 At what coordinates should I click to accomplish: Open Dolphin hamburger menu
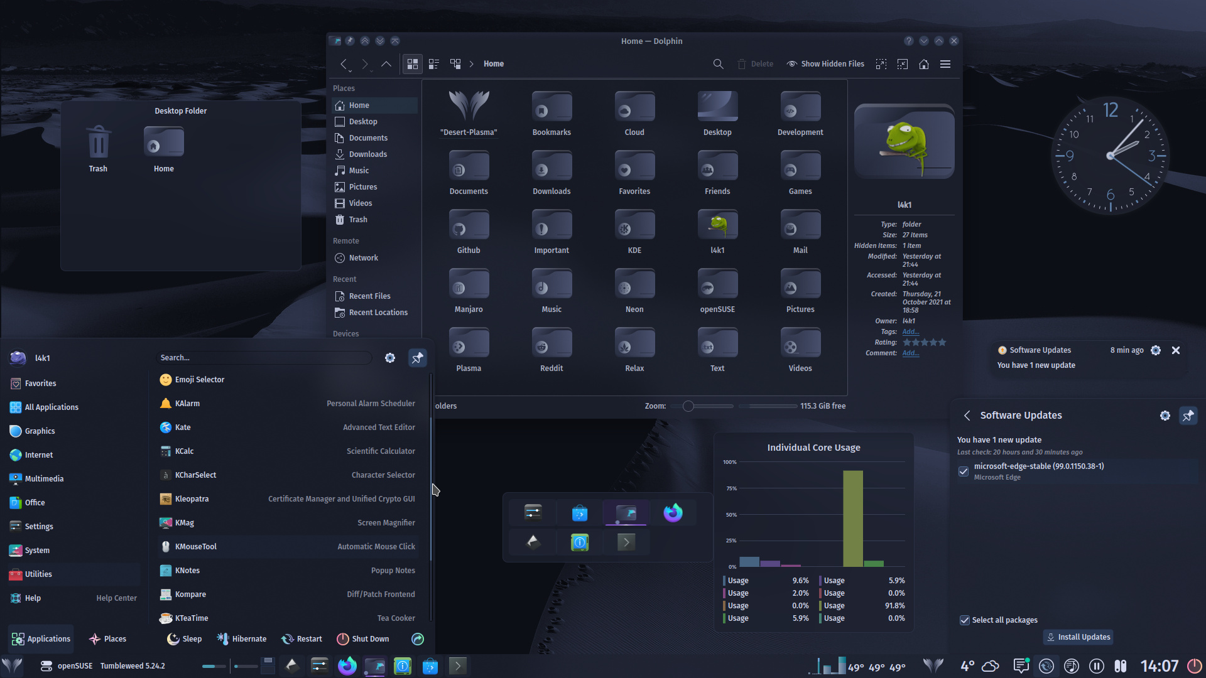click(x=945, y=64)
